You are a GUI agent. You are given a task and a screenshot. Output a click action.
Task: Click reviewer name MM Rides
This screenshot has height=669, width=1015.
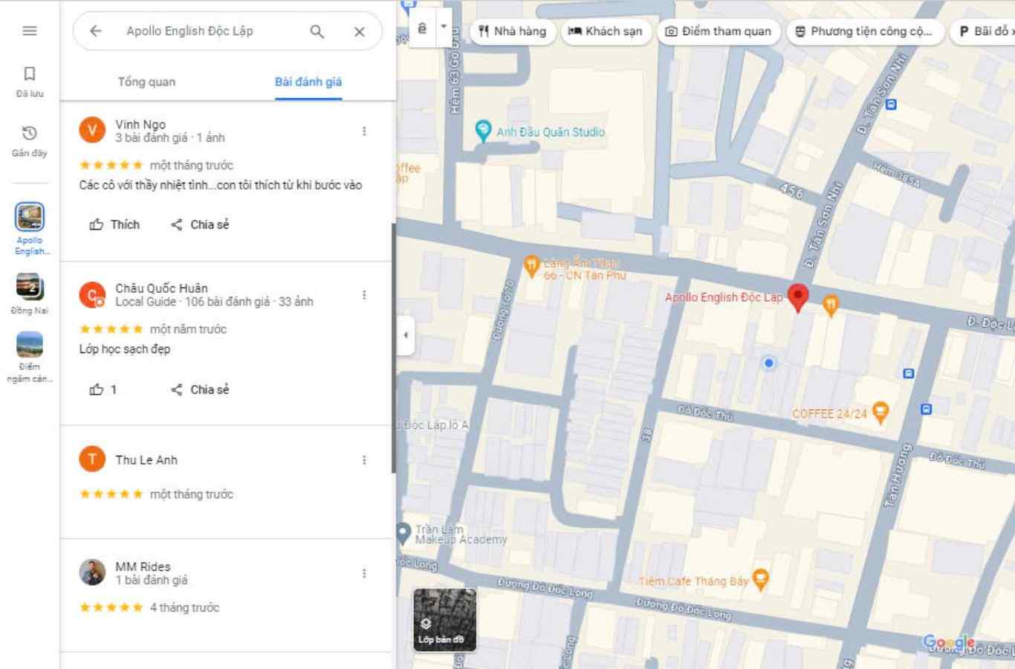(x=143, y=566)
